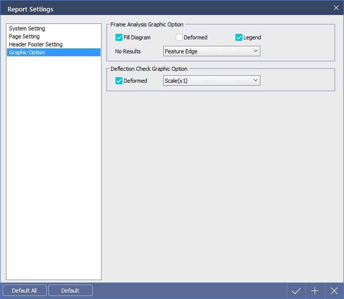This screenshot has width=344, height=299.
Task: Click the Deflection Check Graphic Option group title
Action: [x=149, y=69]
